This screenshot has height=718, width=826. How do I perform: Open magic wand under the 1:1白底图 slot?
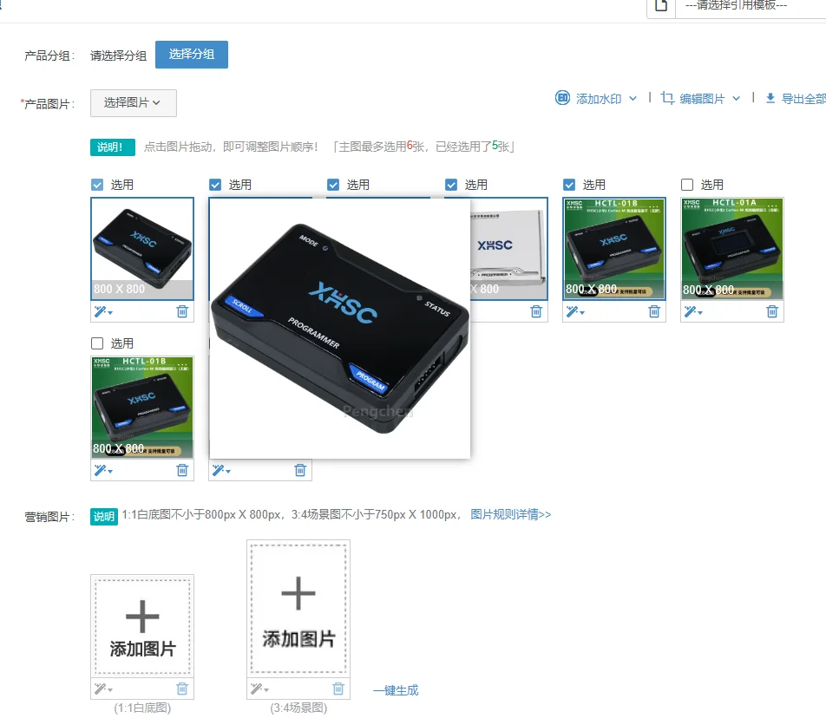(103, 689)
